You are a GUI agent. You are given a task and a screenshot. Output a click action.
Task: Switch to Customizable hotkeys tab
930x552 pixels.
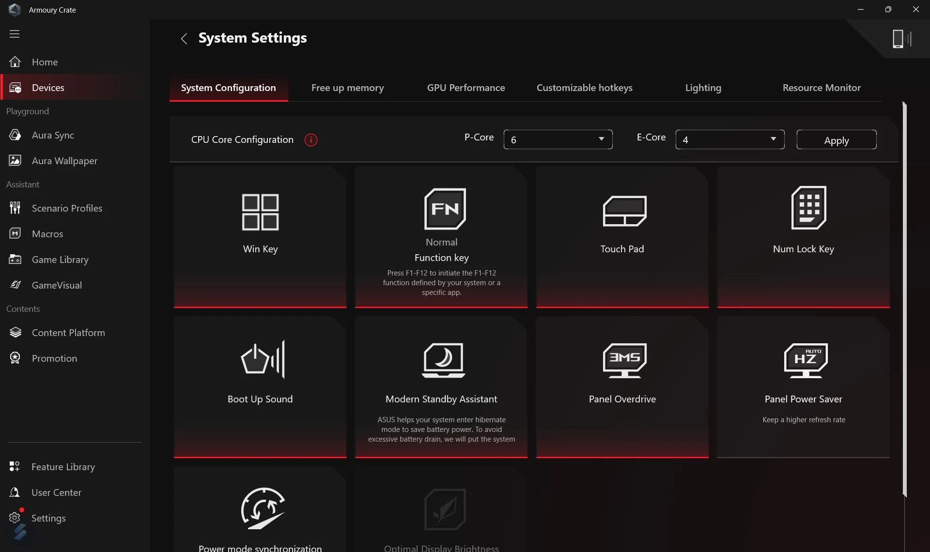pyautogui.click(x=585, y=88)
